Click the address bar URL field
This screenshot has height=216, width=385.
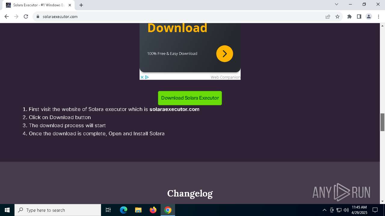click(180, 16)
